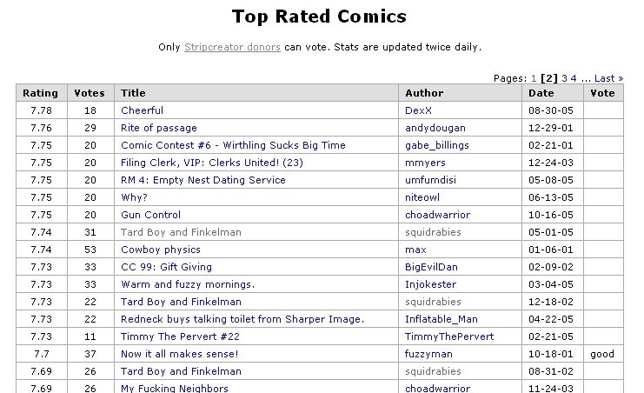
Task: Go to page 4 of results
Action: click(574, 78)
